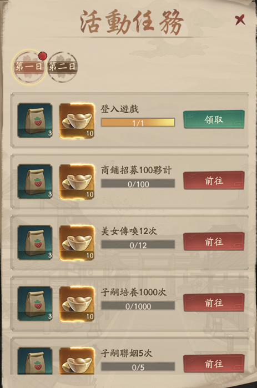Tap gold ingot reward in 登入遊戲 row
Screen dimensions: 257x388
(x=77, y=120)
